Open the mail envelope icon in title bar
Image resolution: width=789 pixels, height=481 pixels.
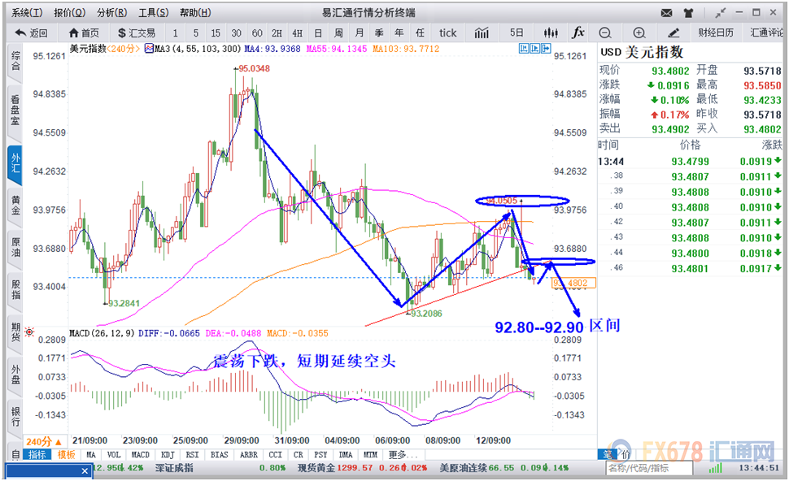coord(667,12)
